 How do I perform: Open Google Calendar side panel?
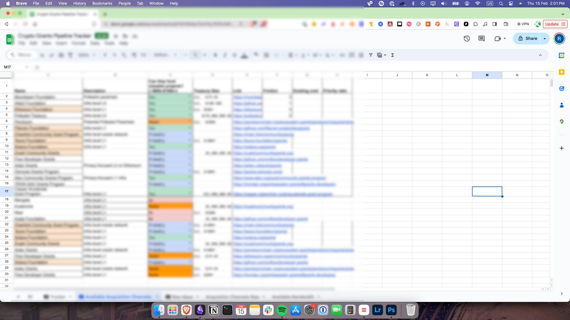pyautogui.click(x=561, y=55)
